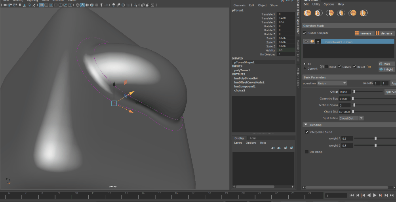This screenshot has width=396, height=202.
Task: Select the hmNetwork1 - Union stack entry
Action: pos(348,42)
